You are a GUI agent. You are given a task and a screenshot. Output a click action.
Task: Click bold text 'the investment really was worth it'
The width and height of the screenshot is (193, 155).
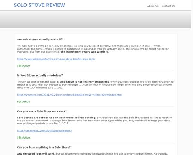[84, 52]
